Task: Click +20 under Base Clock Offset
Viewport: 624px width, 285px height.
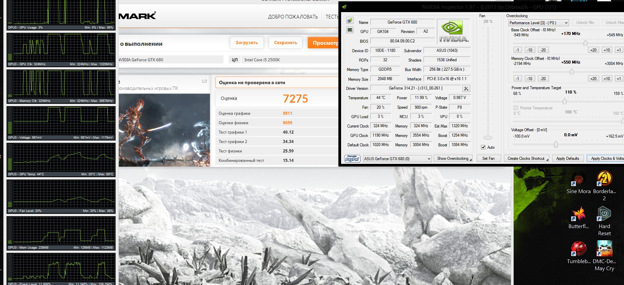Action: [593, 50]
